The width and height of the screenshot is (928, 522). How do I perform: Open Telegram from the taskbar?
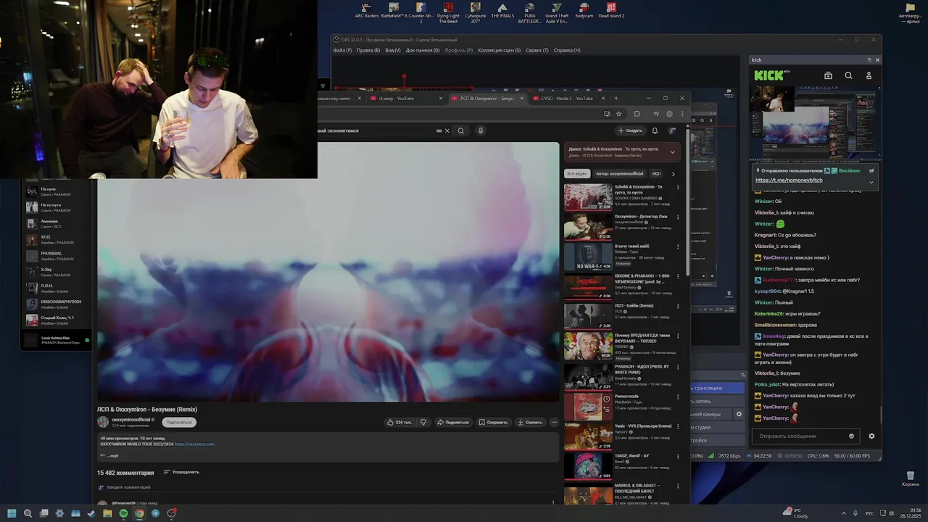point(155,513)
